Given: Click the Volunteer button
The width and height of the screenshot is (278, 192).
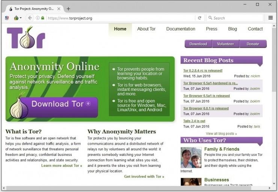Looking at the screenshot, I should (x=225, y=44).
